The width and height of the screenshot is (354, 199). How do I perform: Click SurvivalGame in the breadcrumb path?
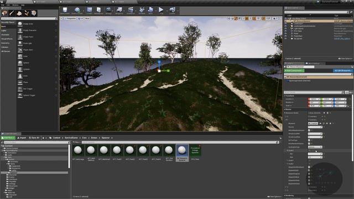71,138
